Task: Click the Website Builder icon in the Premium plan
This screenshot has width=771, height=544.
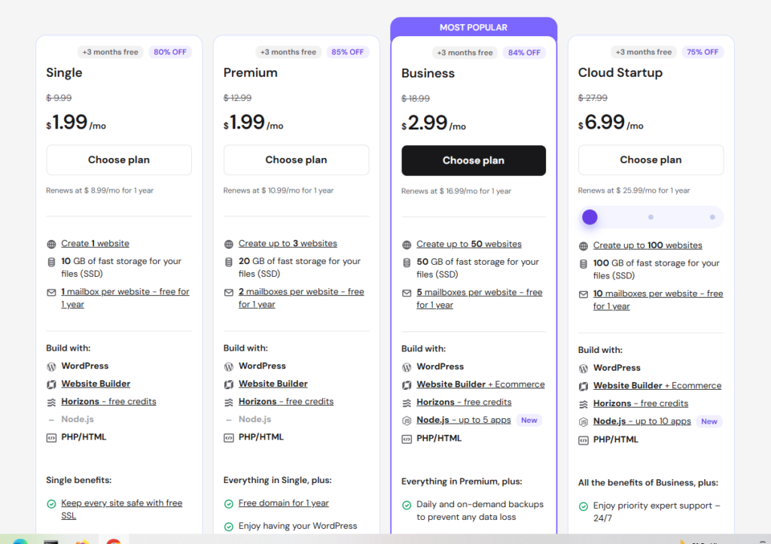Action: pyautogui.click(x=229, y=384)
